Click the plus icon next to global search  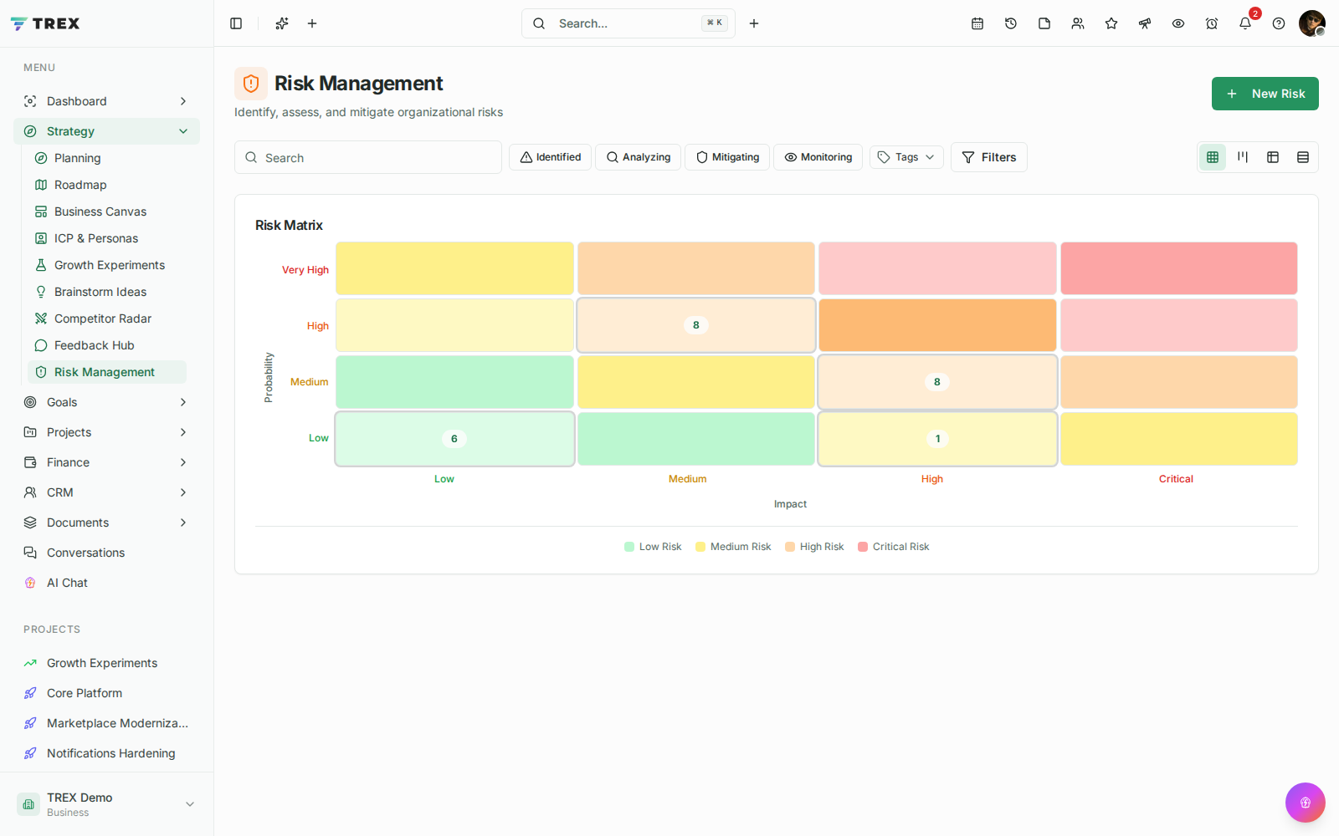(x=754, y=23)
